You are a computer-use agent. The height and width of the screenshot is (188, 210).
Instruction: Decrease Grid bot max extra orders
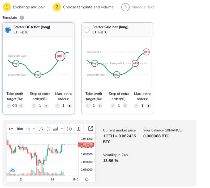point(136,106)
